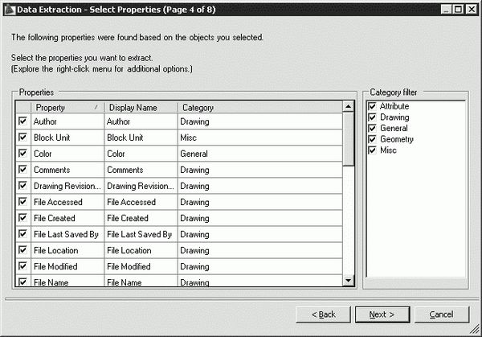Select the File Accessed display name cell
Screen dimensions: 482x337
pyautogui.click(x=141, y=202)
